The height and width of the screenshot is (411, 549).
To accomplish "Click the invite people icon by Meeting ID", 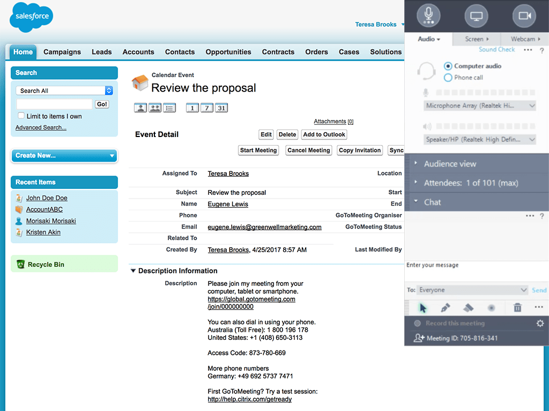I will click(419, 338).
